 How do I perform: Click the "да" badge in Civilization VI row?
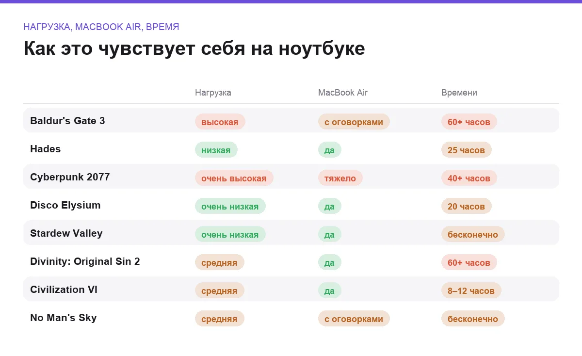(x=330, y=291)
